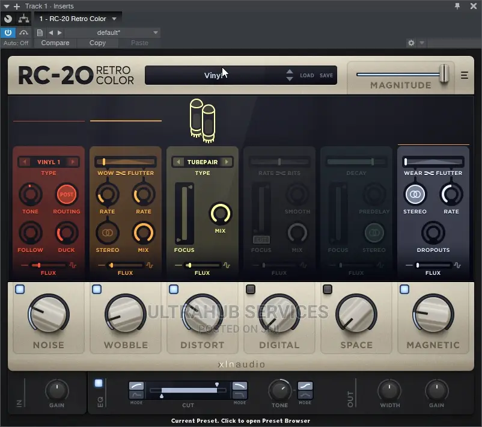
Task: Disable the NOISE module checkbox
Action: pyautogui.click(x=20, y=289)
